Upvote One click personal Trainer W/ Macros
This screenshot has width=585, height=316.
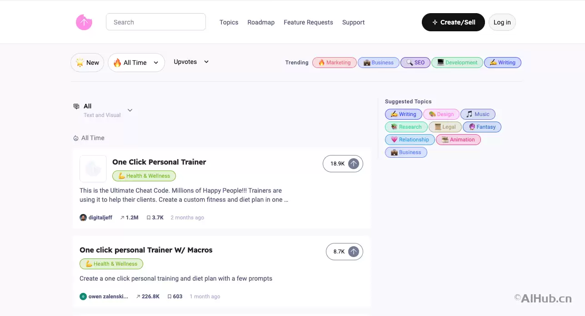354,252
